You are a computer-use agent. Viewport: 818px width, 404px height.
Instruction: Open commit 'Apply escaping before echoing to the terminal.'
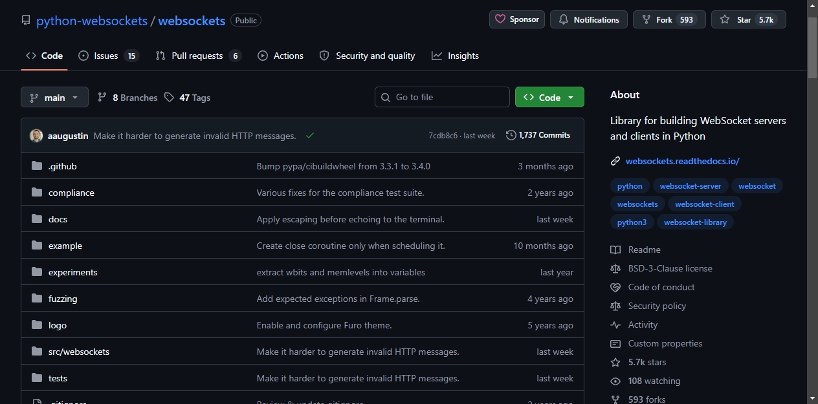351,219
